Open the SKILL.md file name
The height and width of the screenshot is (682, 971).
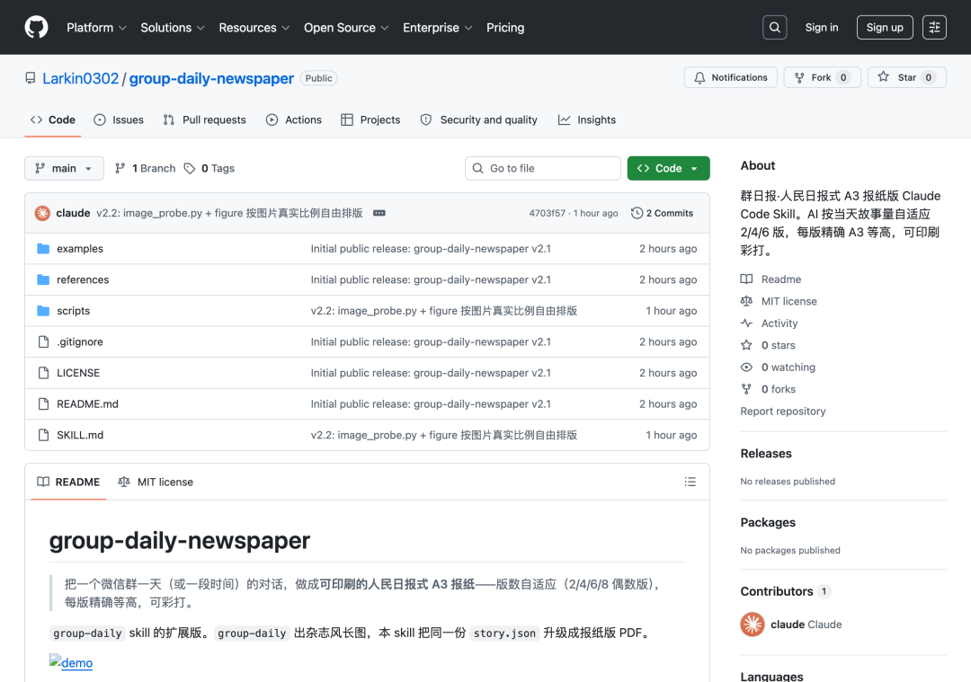pyautogui.click(x=80, y=435)
